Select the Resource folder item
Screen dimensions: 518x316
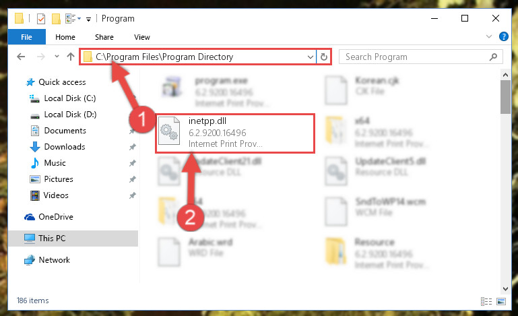point(377,253)
